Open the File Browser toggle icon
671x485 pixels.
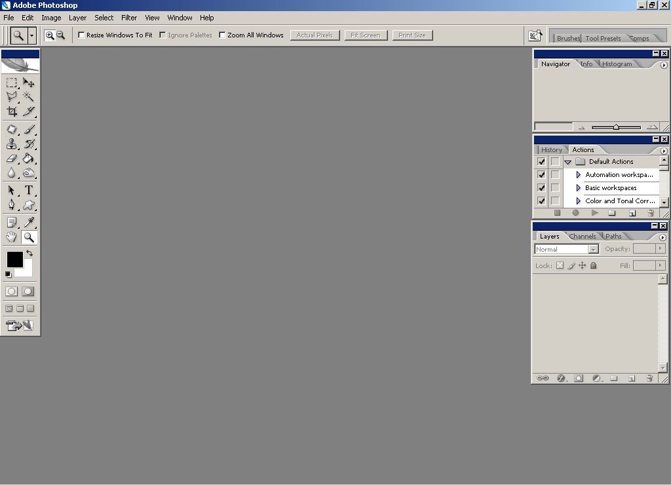535,35
